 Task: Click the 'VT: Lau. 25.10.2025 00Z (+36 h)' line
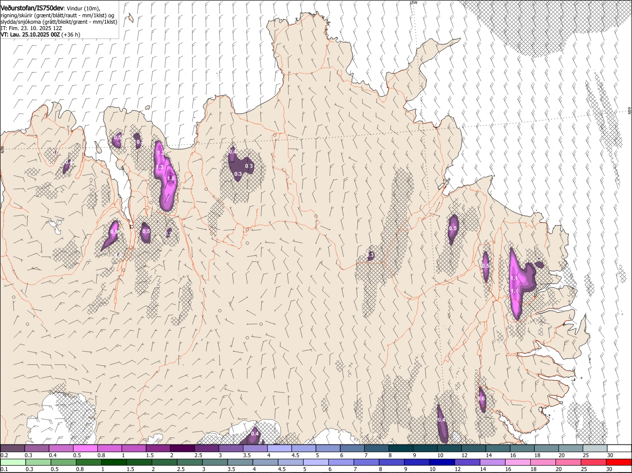(x=40, y=35)
